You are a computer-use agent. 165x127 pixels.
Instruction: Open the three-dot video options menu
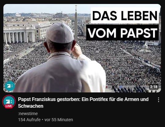pos(159,100)
